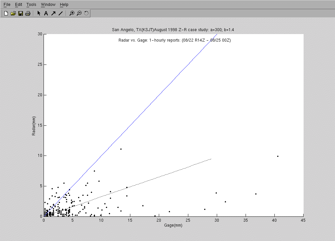Click the New Figure icon
This screenshot has width=335, height=241.
point(6,13)
